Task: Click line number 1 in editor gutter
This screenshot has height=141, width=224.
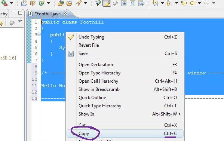Action: coord(36,22)
